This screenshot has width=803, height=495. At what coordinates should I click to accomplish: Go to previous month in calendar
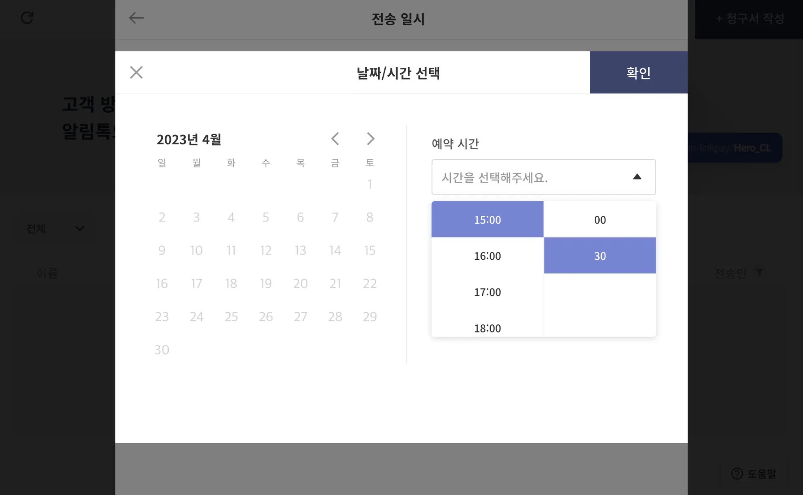[x=335, y=139]
